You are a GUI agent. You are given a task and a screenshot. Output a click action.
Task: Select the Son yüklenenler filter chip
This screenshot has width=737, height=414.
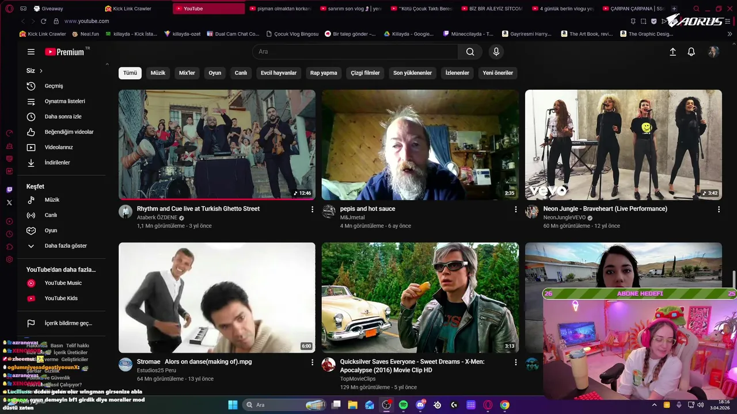(412, 73)
